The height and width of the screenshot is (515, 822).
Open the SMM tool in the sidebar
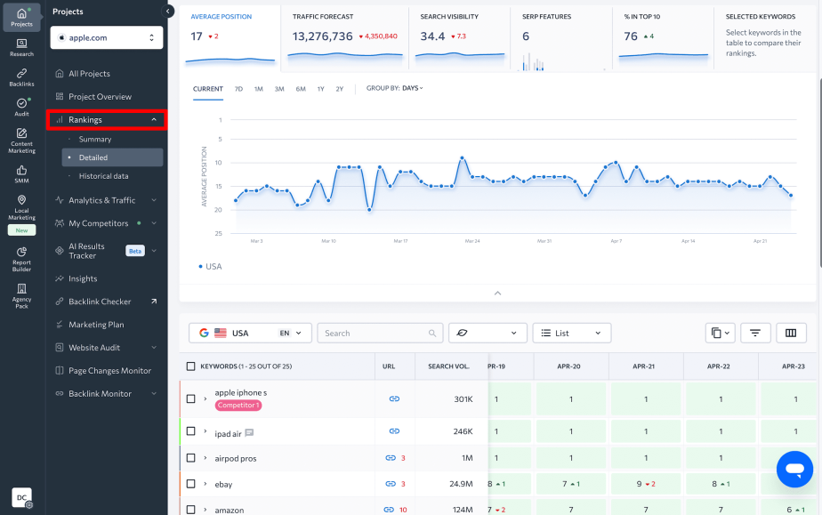[20, 174]
